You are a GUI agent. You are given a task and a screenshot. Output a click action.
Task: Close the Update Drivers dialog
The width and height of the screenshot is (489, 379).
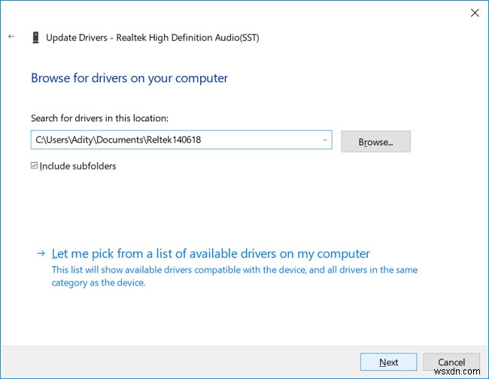point(474,13)
